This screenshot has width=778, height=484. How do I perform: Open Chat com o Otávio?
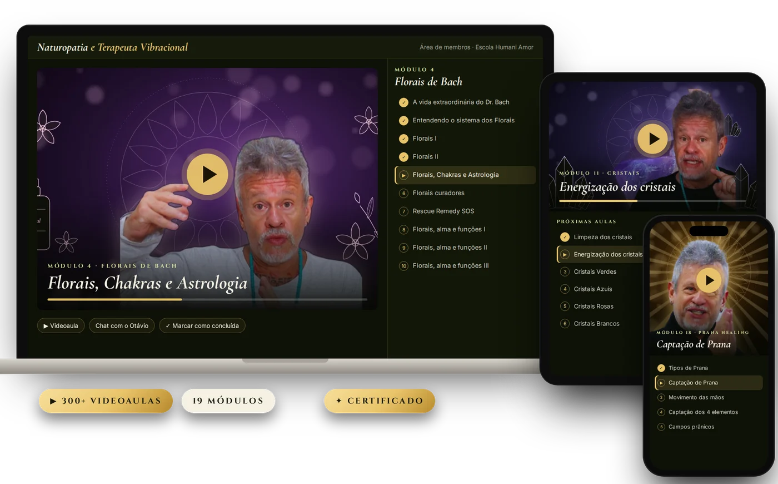click(122, 325)
